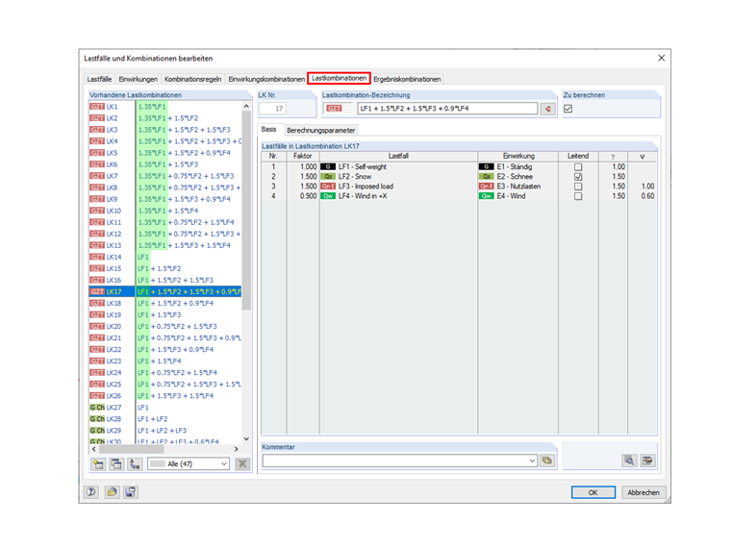
Task: Click the Qw badge of LF4 Wind in +X
Action: click(328, 196)
